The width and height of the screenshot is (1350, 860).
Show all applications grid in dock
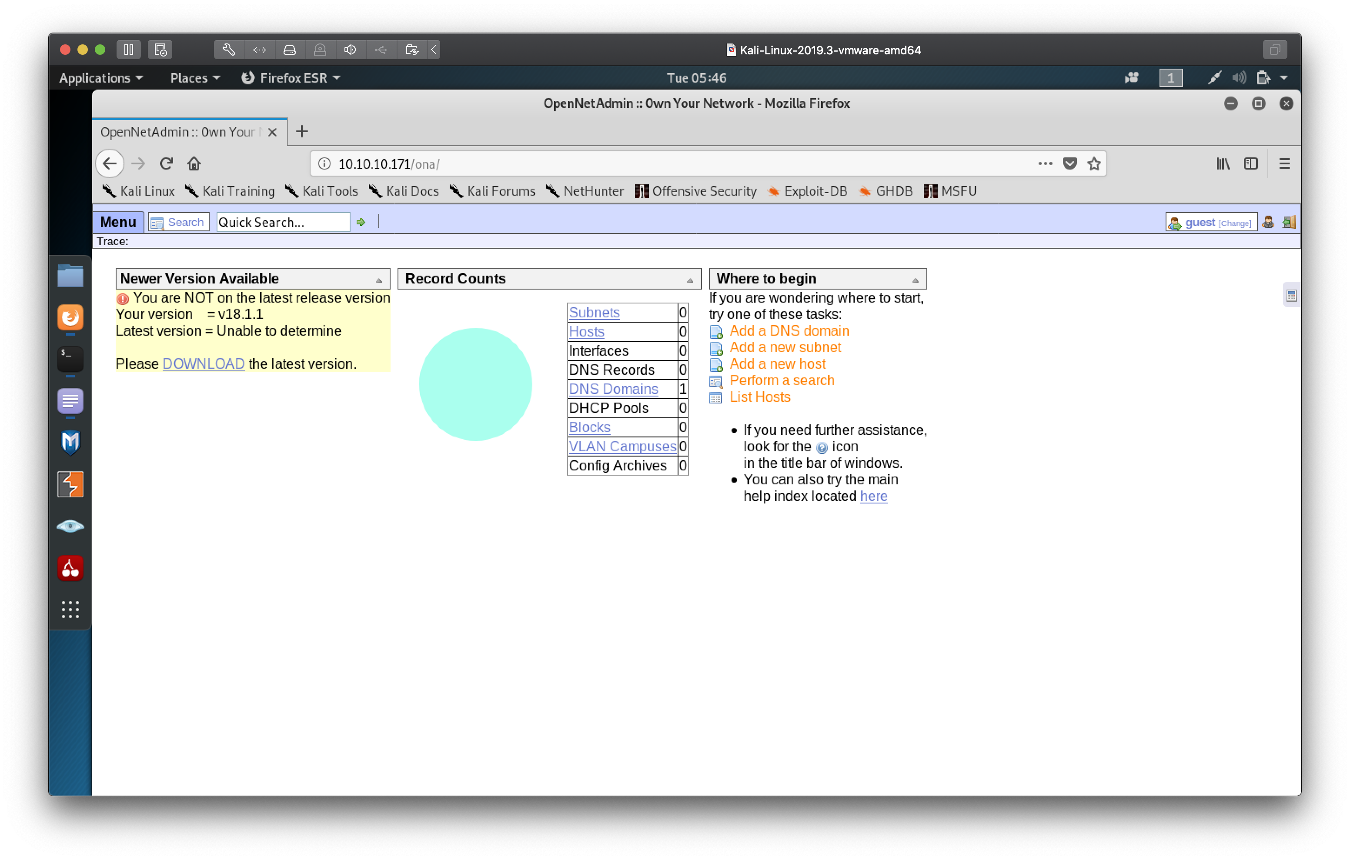pos(70,610)
